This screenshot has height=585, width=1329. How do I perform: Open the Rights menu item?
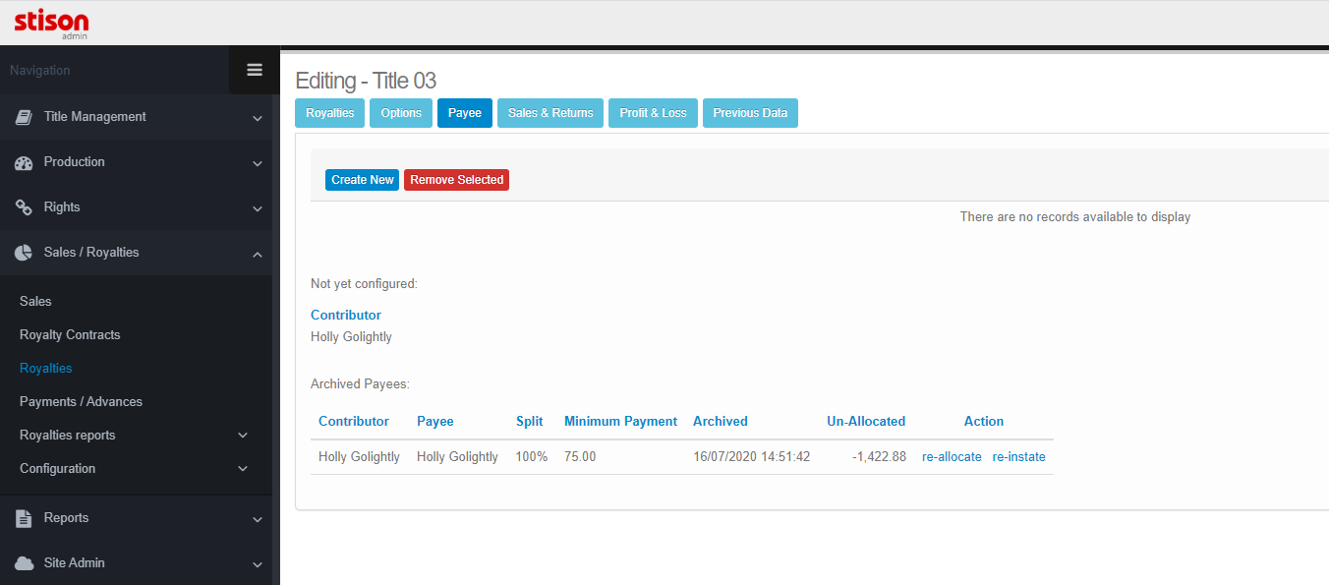pos(138,207)
